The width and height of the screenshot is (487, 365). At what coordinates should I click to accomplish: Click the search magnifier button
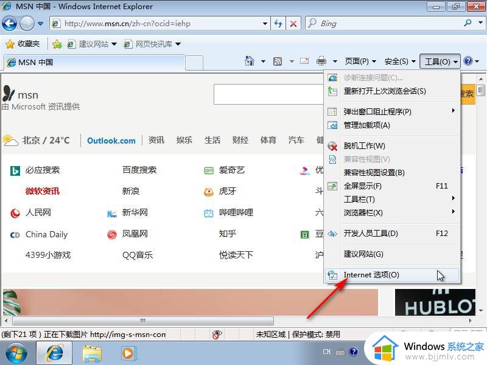pyautogui.click(x=468, y=23)
